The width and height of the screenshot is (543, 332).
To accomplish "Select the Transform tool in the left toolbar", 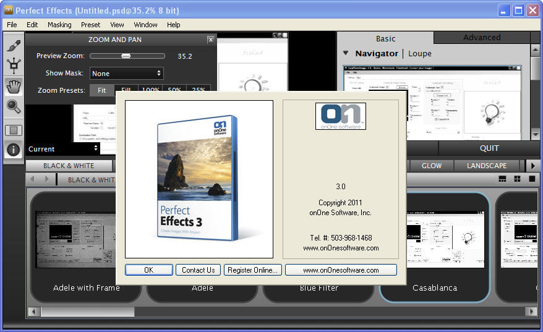I will pos(14,66).
